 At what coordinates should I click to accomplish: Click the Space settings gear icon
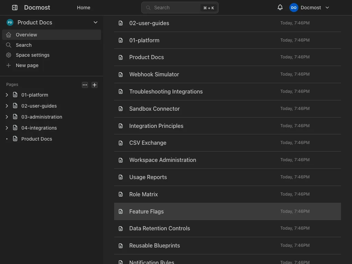(x=9, y=55)
